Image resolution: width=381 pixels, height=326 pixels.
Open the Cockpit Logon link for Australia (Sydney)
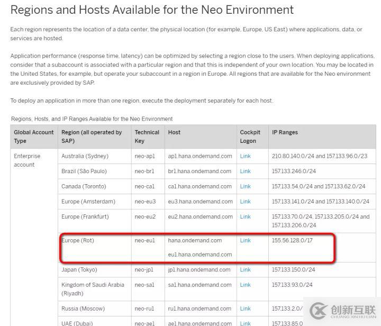[245, 156]
